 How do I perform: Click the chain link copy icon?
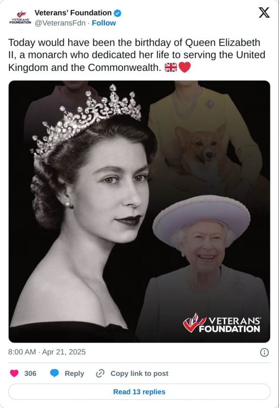[100, 373]
